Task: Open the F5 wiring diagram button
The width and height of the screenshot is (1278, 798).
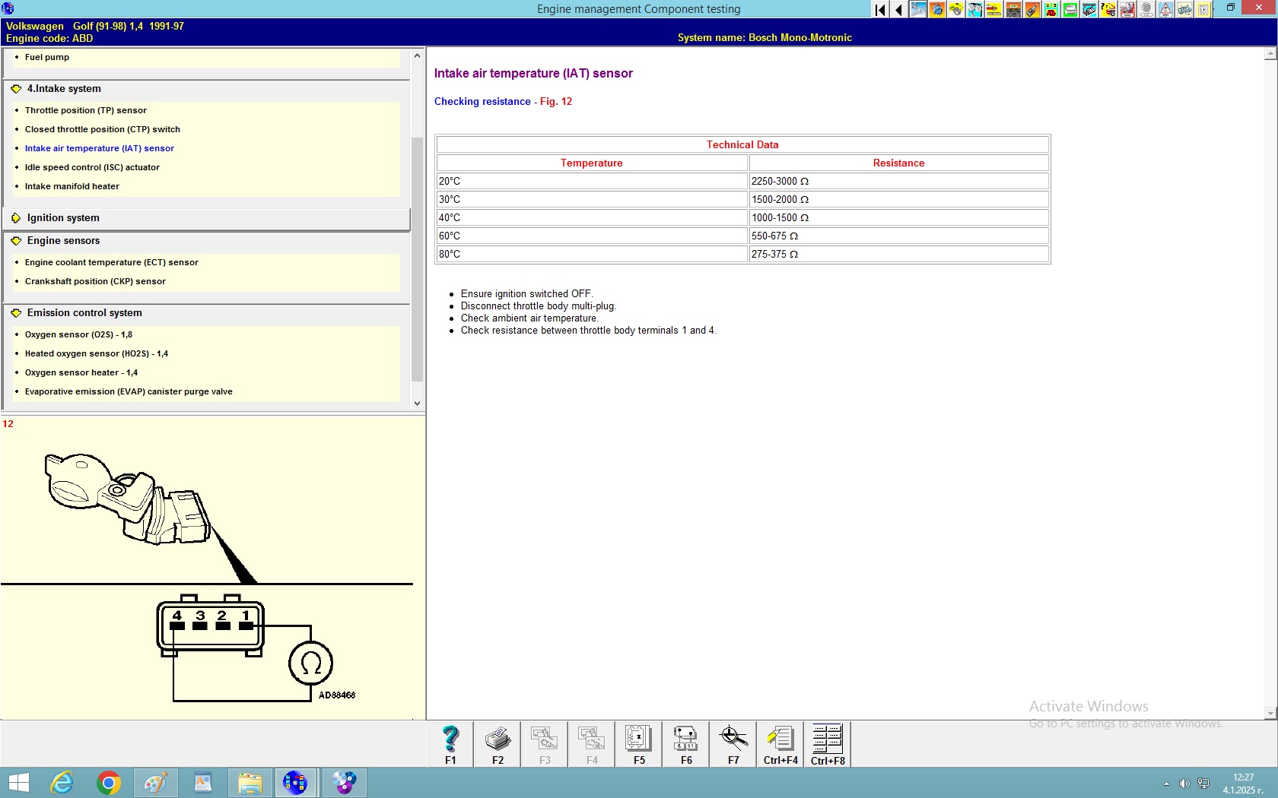Action: [x=639, y=744]
